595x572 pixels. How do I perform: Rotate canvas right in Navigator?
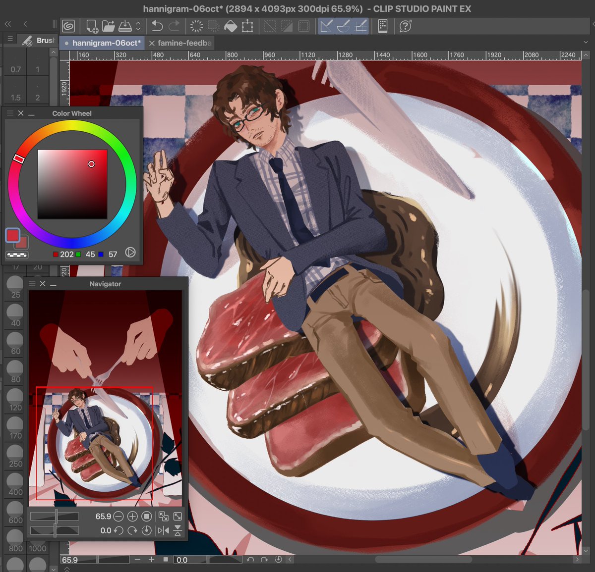(132, 531)
